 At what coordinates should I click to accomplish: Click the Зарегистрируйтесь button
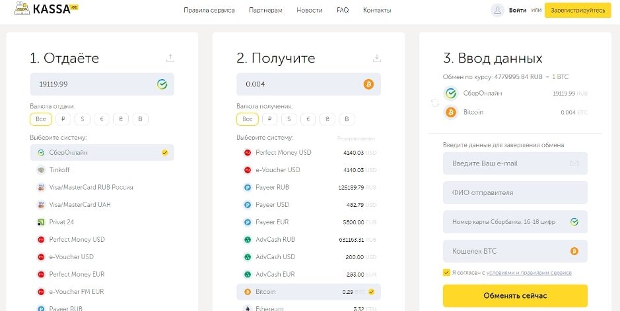click(578, 11)
